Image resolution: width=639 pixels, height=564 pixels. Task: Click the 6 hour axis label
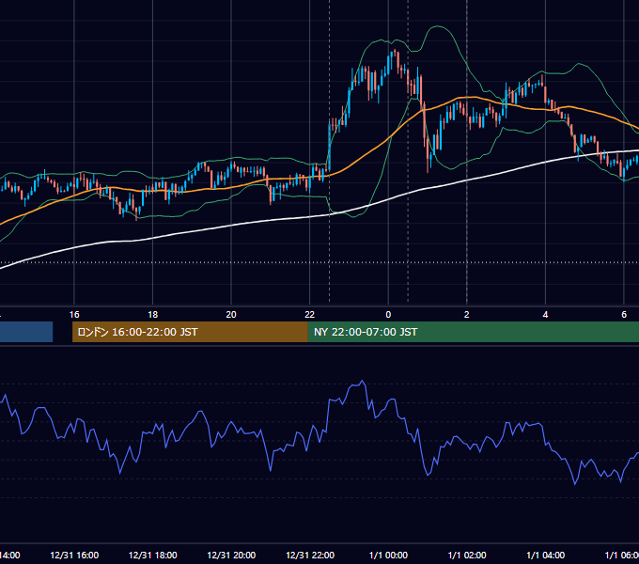[x=624, y=315]
